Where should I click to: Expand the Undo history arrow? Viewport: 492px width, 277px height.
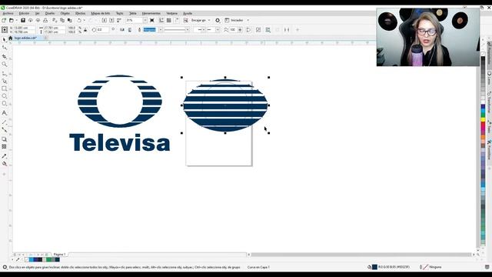point(84,21)
